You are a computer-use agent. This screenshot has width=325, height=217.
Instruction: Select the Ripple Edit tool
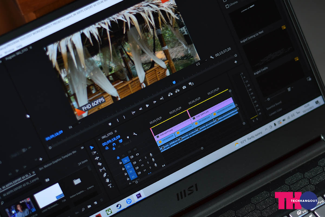[x=96, y=158]
